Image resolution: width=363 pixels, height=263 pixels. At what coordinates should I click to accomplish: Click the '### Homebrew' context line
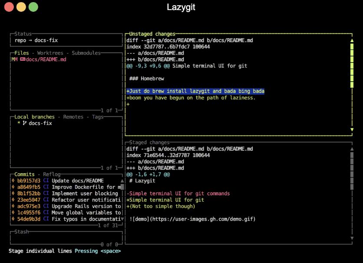146,79
